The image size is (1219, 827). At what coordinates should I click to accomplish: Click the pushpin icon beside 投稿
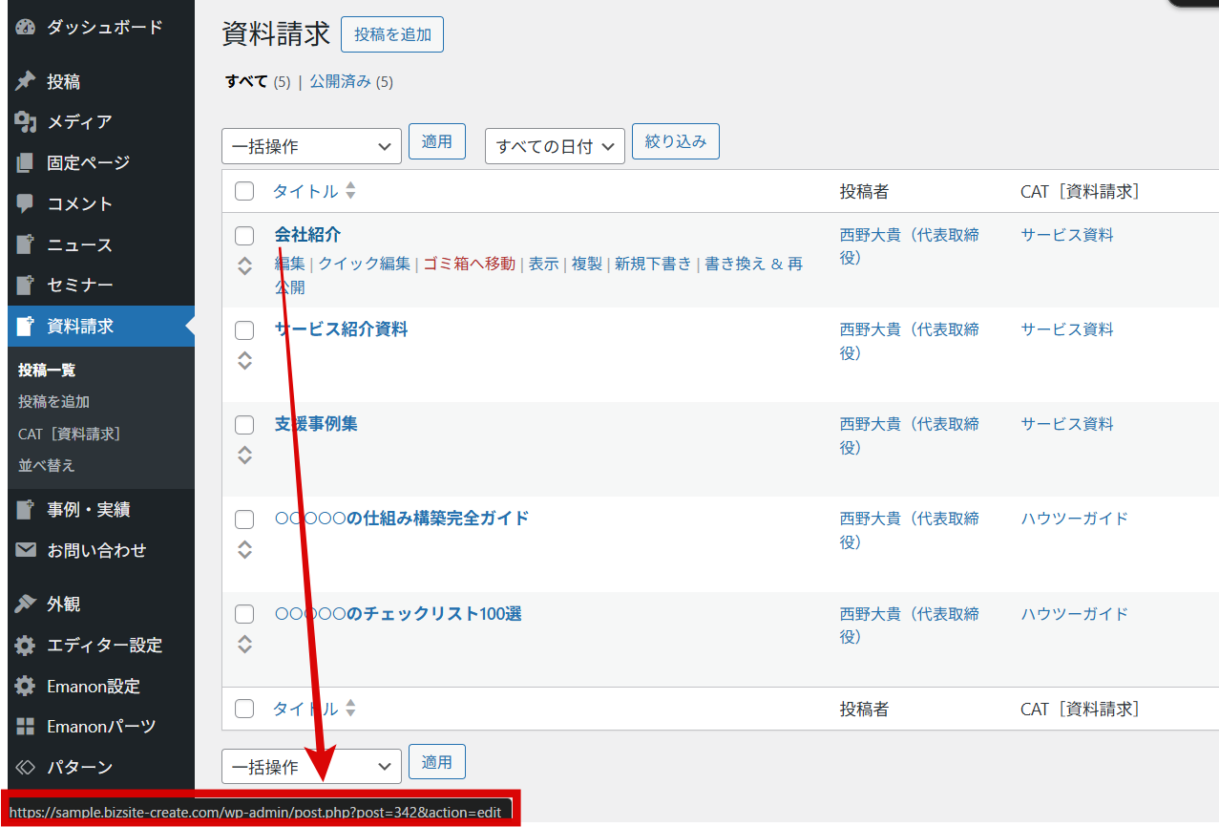pyautogui.click(x=26, y=81)
